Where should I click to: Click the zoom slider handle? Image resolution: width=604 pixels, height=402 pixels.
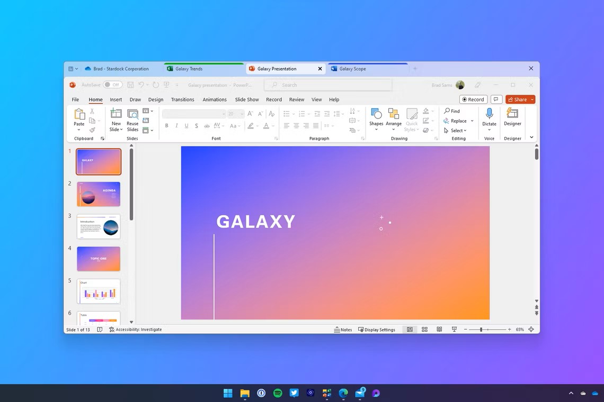click(x=481, y=330)
